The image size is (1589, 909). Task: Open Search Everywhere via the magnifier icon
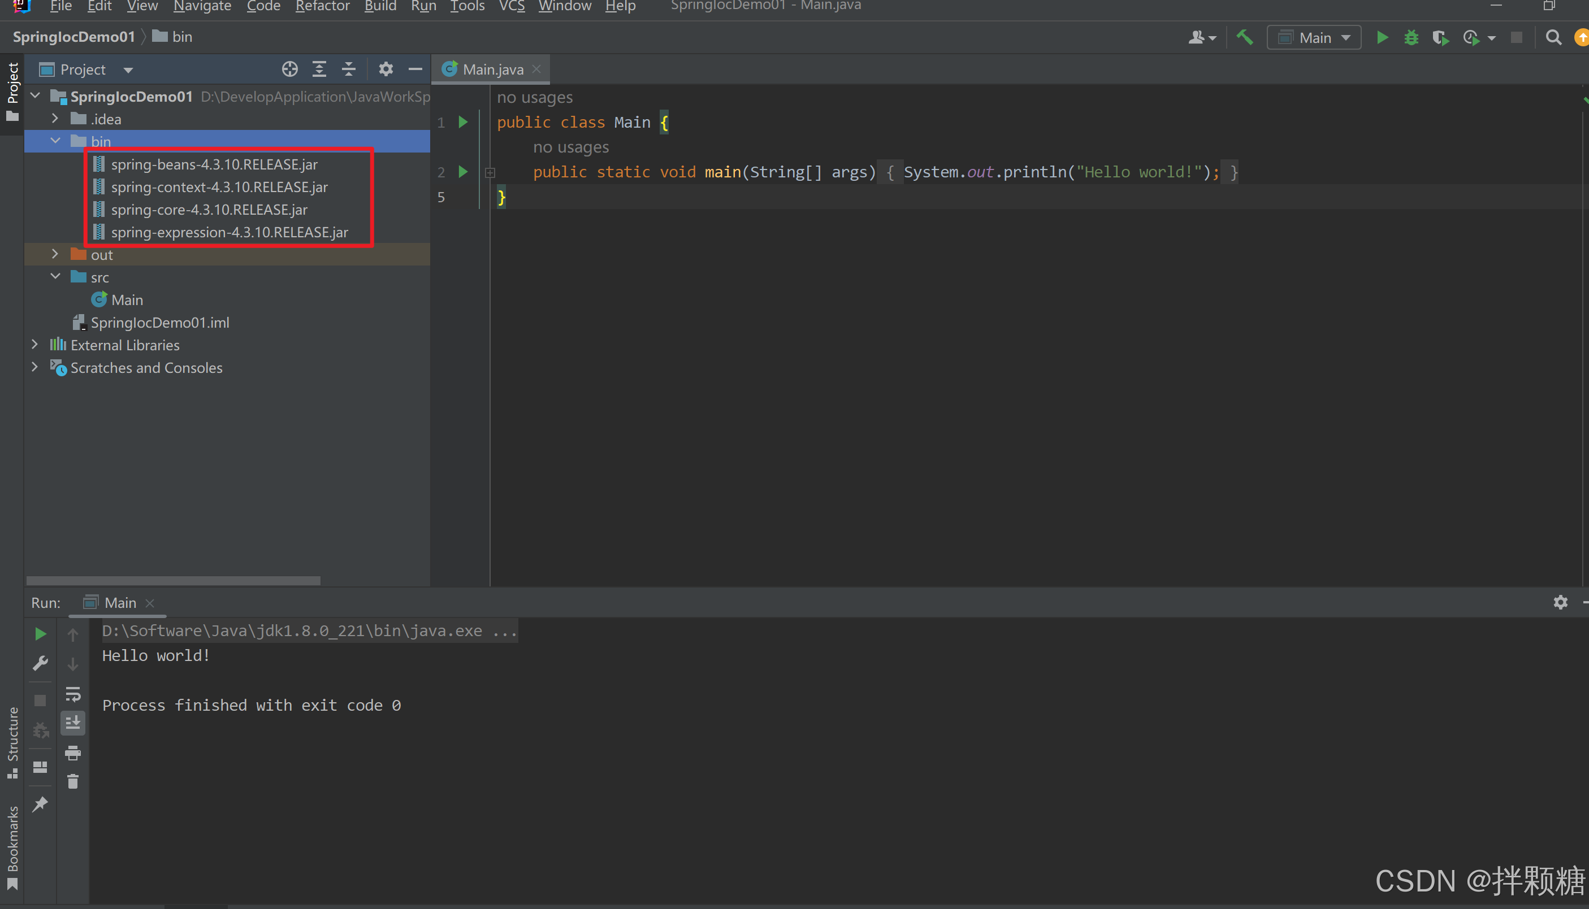[x=1553, y=37]
